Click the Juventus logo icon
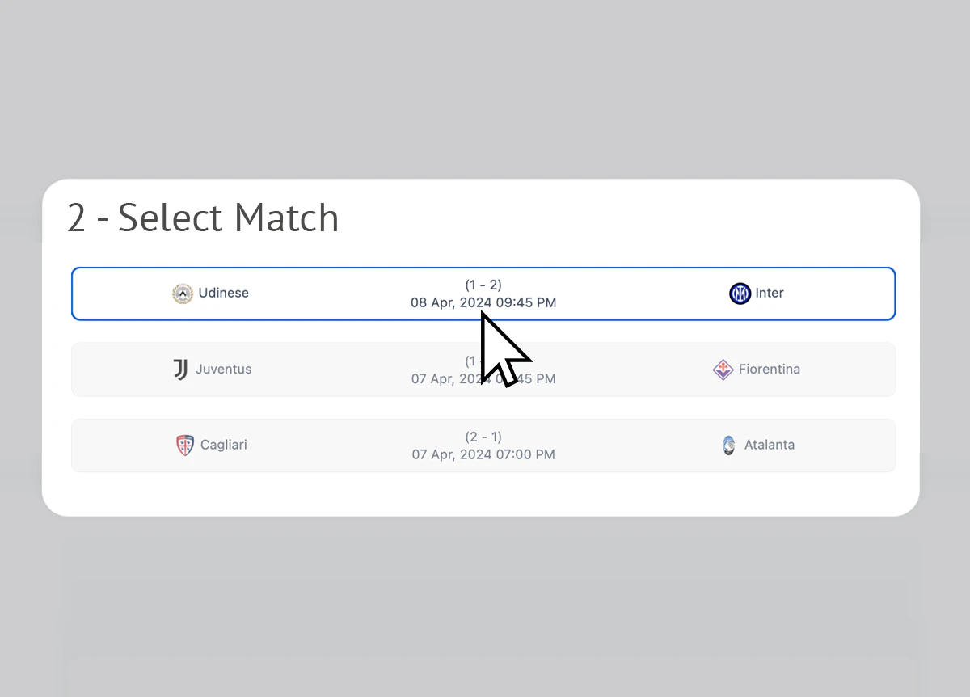Image resolution: width=970 pixels, height=697 pixels. point(179,369)
